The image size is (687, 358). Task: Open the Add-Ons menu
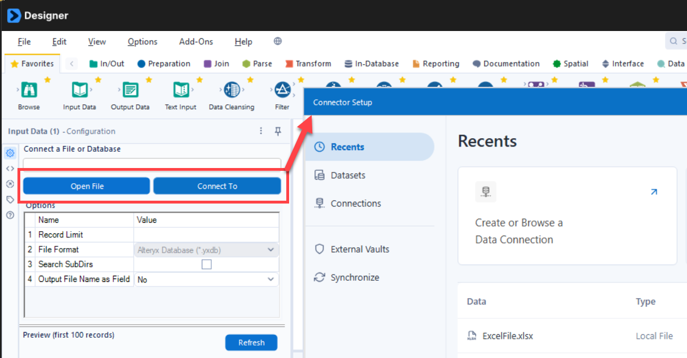click(x=196, y=42)
